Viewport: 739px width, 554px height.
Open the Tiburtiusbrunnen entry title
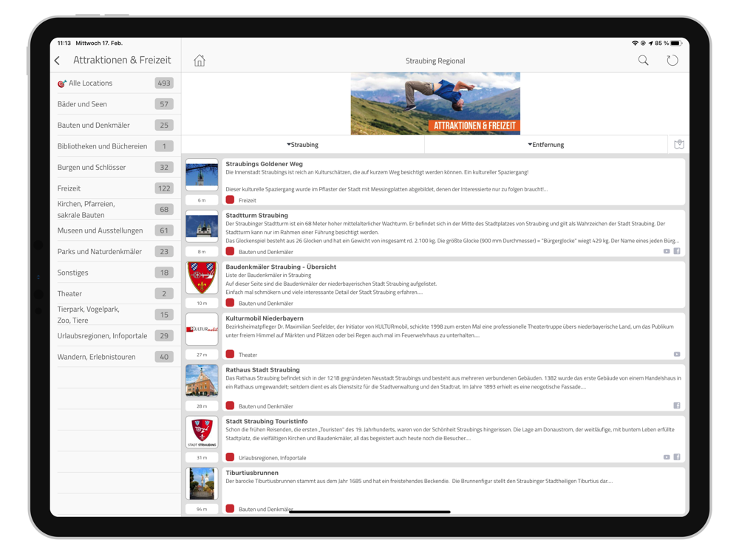252,473
